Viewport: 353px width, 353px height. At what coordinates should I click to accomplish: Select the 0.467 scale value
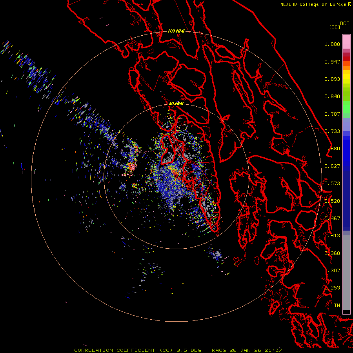coord(332,218)
